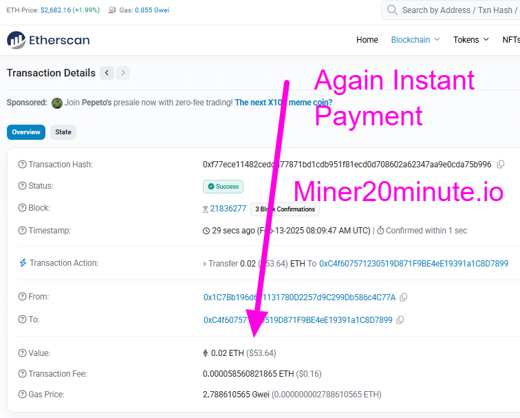The height and width of the screenshot is (418, 520).
Task: Click the Pepeto sponsor avatar
Action: 57,103
